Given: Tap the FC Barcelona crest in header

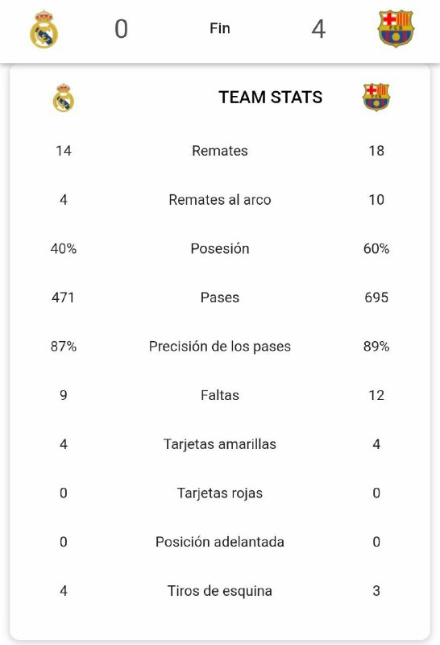Looking at the screenshot, I should pos(396,28).
